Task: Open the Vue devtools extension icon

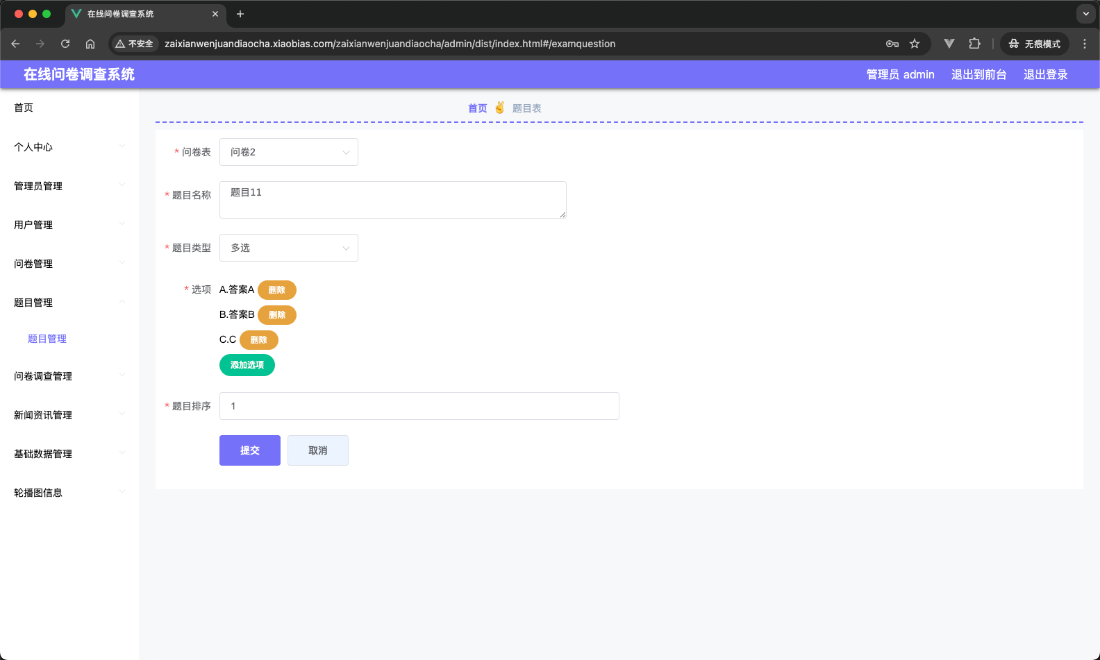Action: [949, 44]
